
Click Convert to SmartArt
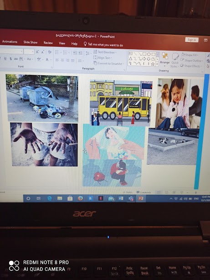point(108,63)
